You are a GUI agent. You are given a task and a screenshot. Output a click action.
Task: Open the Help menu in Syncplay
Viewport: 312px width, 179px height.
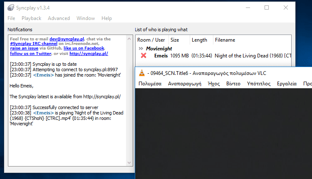pos(106,18)
